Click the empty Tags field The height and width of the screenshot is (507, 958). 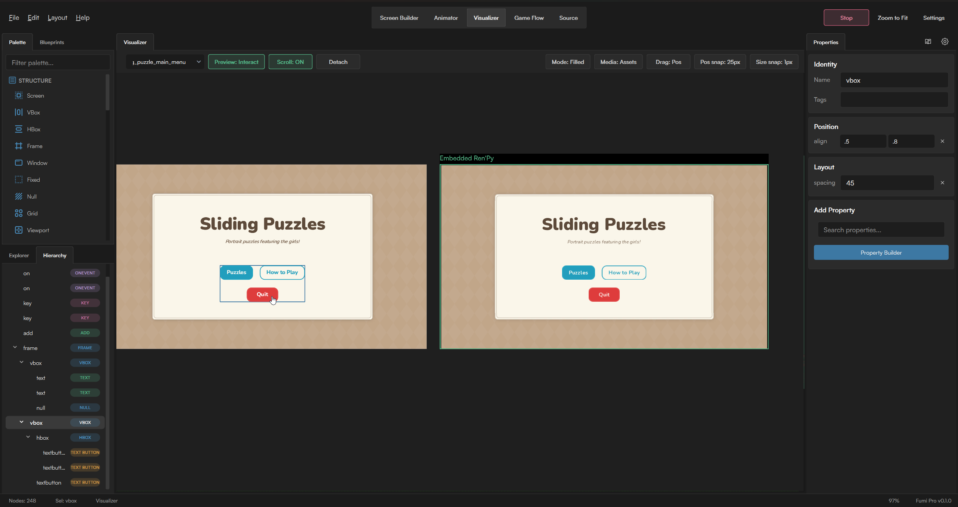click(894, 99)
